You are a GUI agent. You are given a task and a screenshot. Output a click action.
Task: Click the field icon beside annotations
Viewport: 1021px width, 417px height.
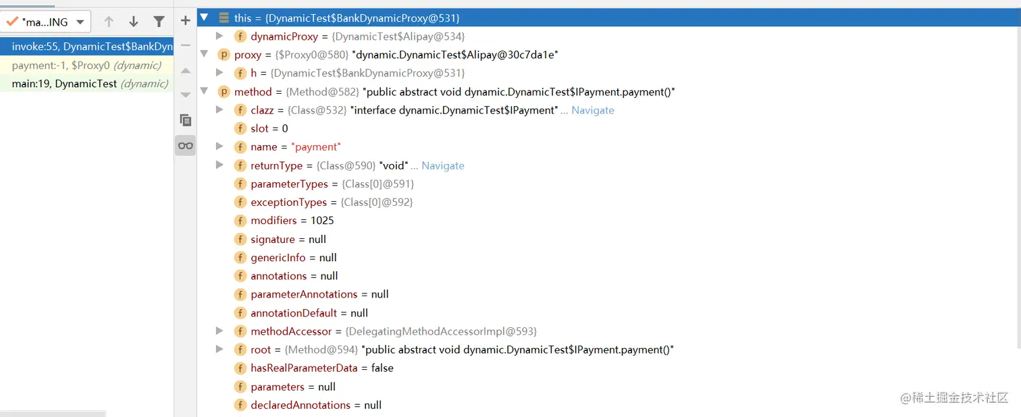(240, 275)
